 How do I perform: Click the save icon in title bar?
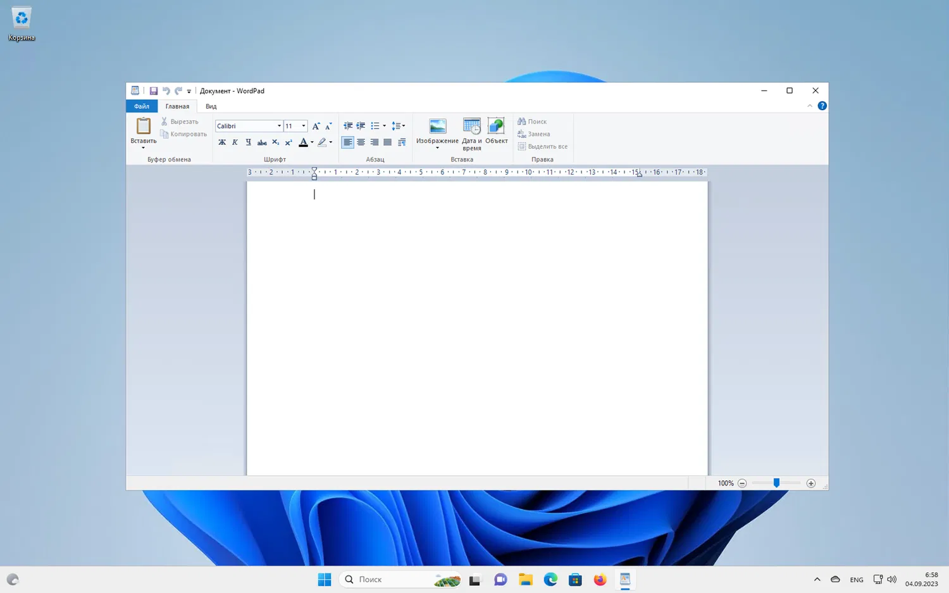(153, 91)
